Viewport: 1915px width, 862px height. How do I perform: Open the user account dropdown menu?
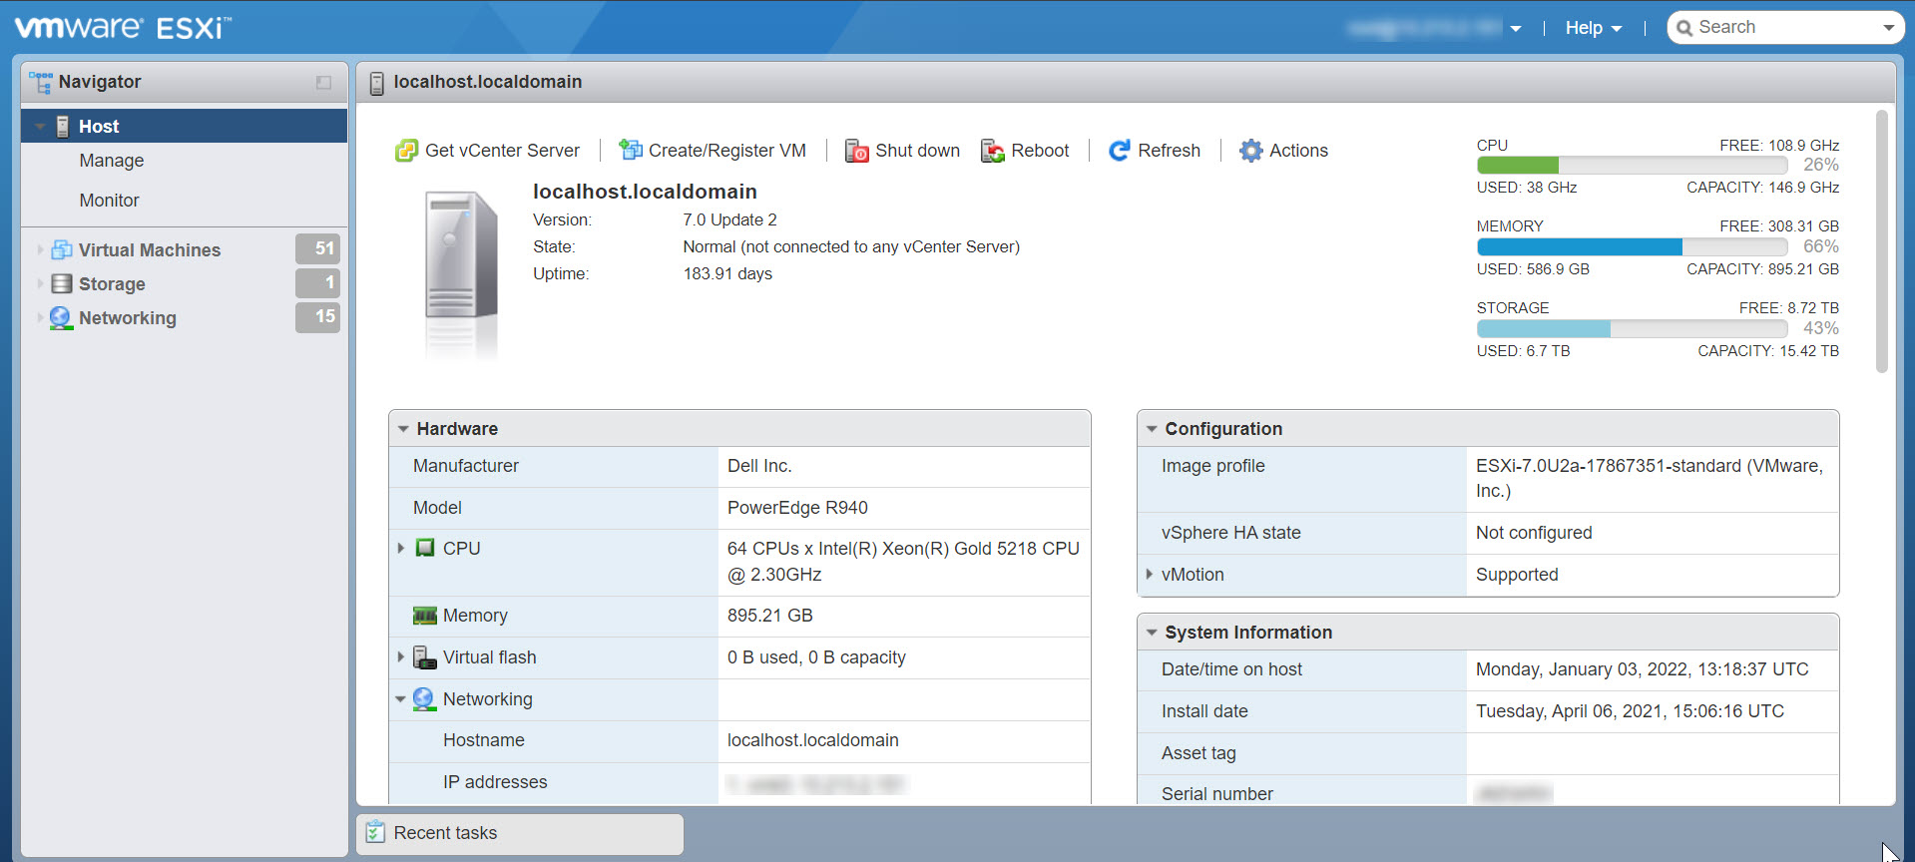point(1434,28)
